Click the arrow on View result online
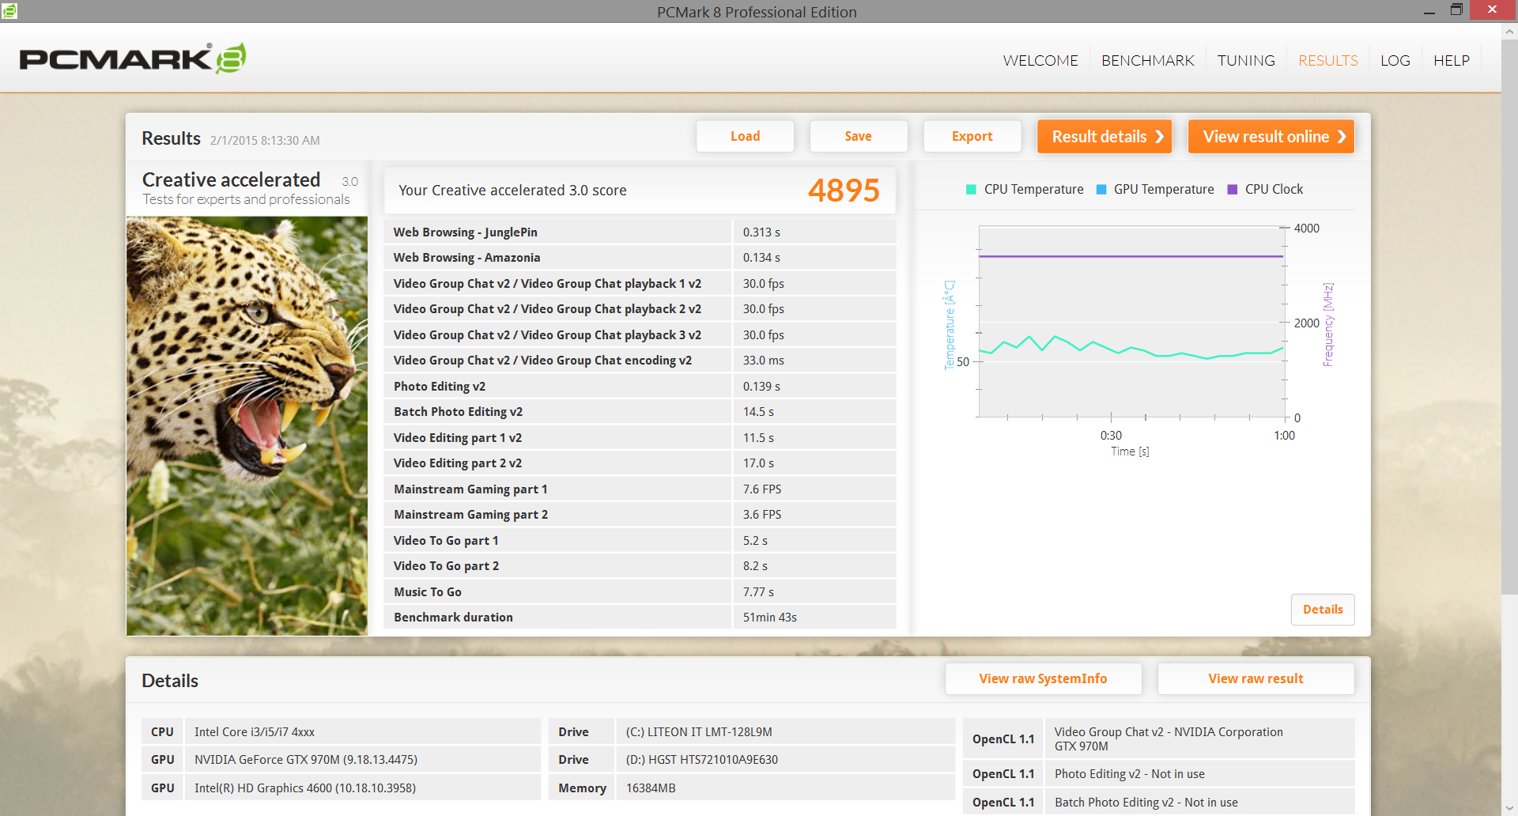Viewport: 1518px width, 816px height. [x=1342, y=137]
